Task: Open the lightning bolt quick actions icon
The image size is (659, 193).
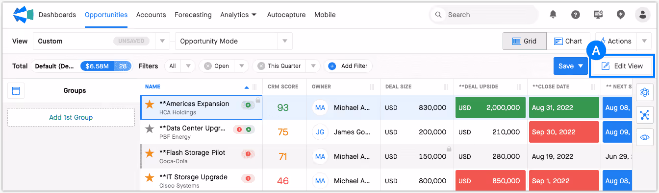Action: coord(621,15)
